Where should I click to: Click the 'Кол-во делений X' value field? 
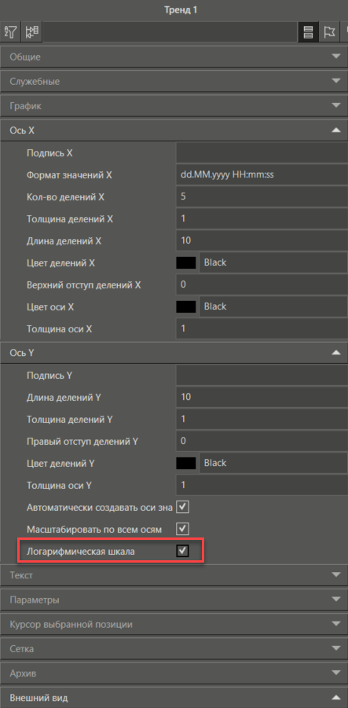pyautogui.click(x=262, y=197)
